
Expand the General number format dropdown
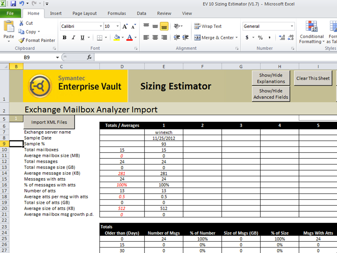292,26
